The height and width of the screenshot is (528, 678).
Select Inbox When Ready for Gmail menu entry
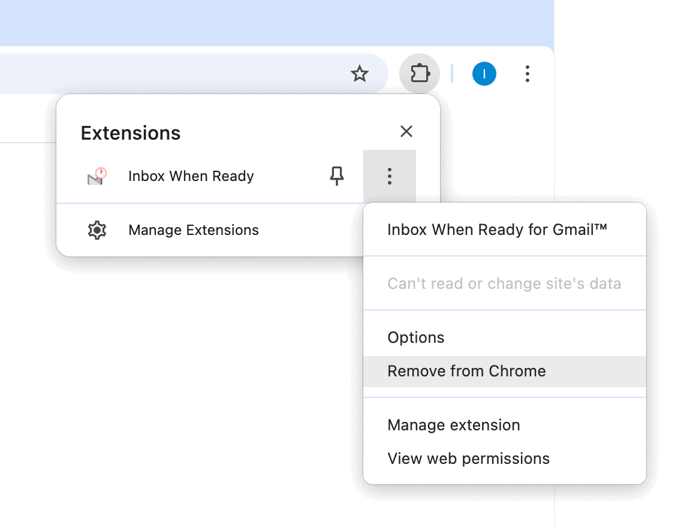(505, 230)
